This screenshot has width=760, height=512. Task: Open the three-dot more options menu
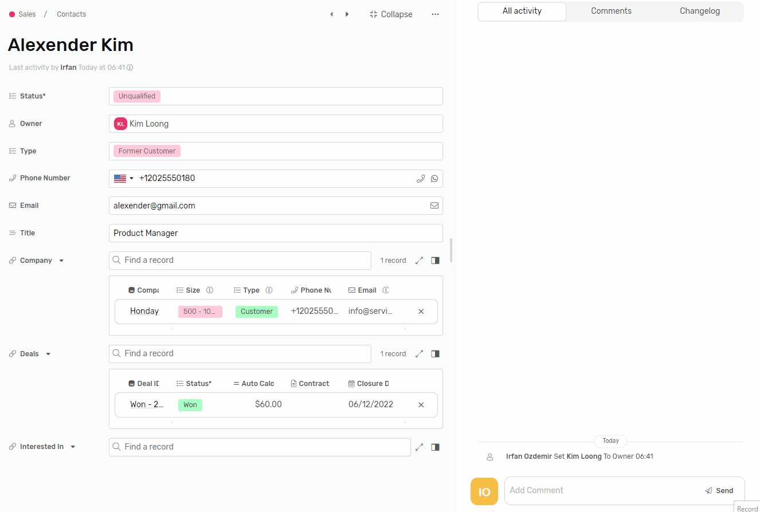click(435, 14)
